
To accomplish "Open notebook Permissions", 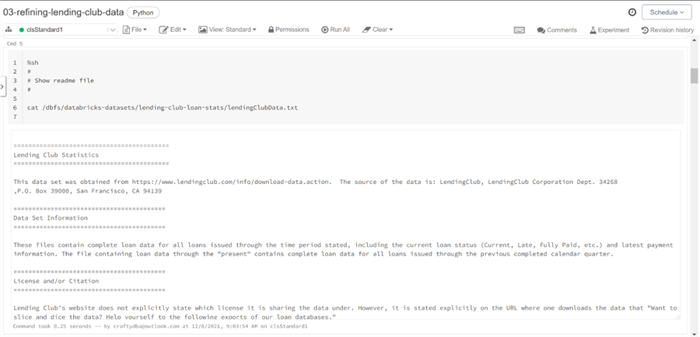I will coord(289,30).
